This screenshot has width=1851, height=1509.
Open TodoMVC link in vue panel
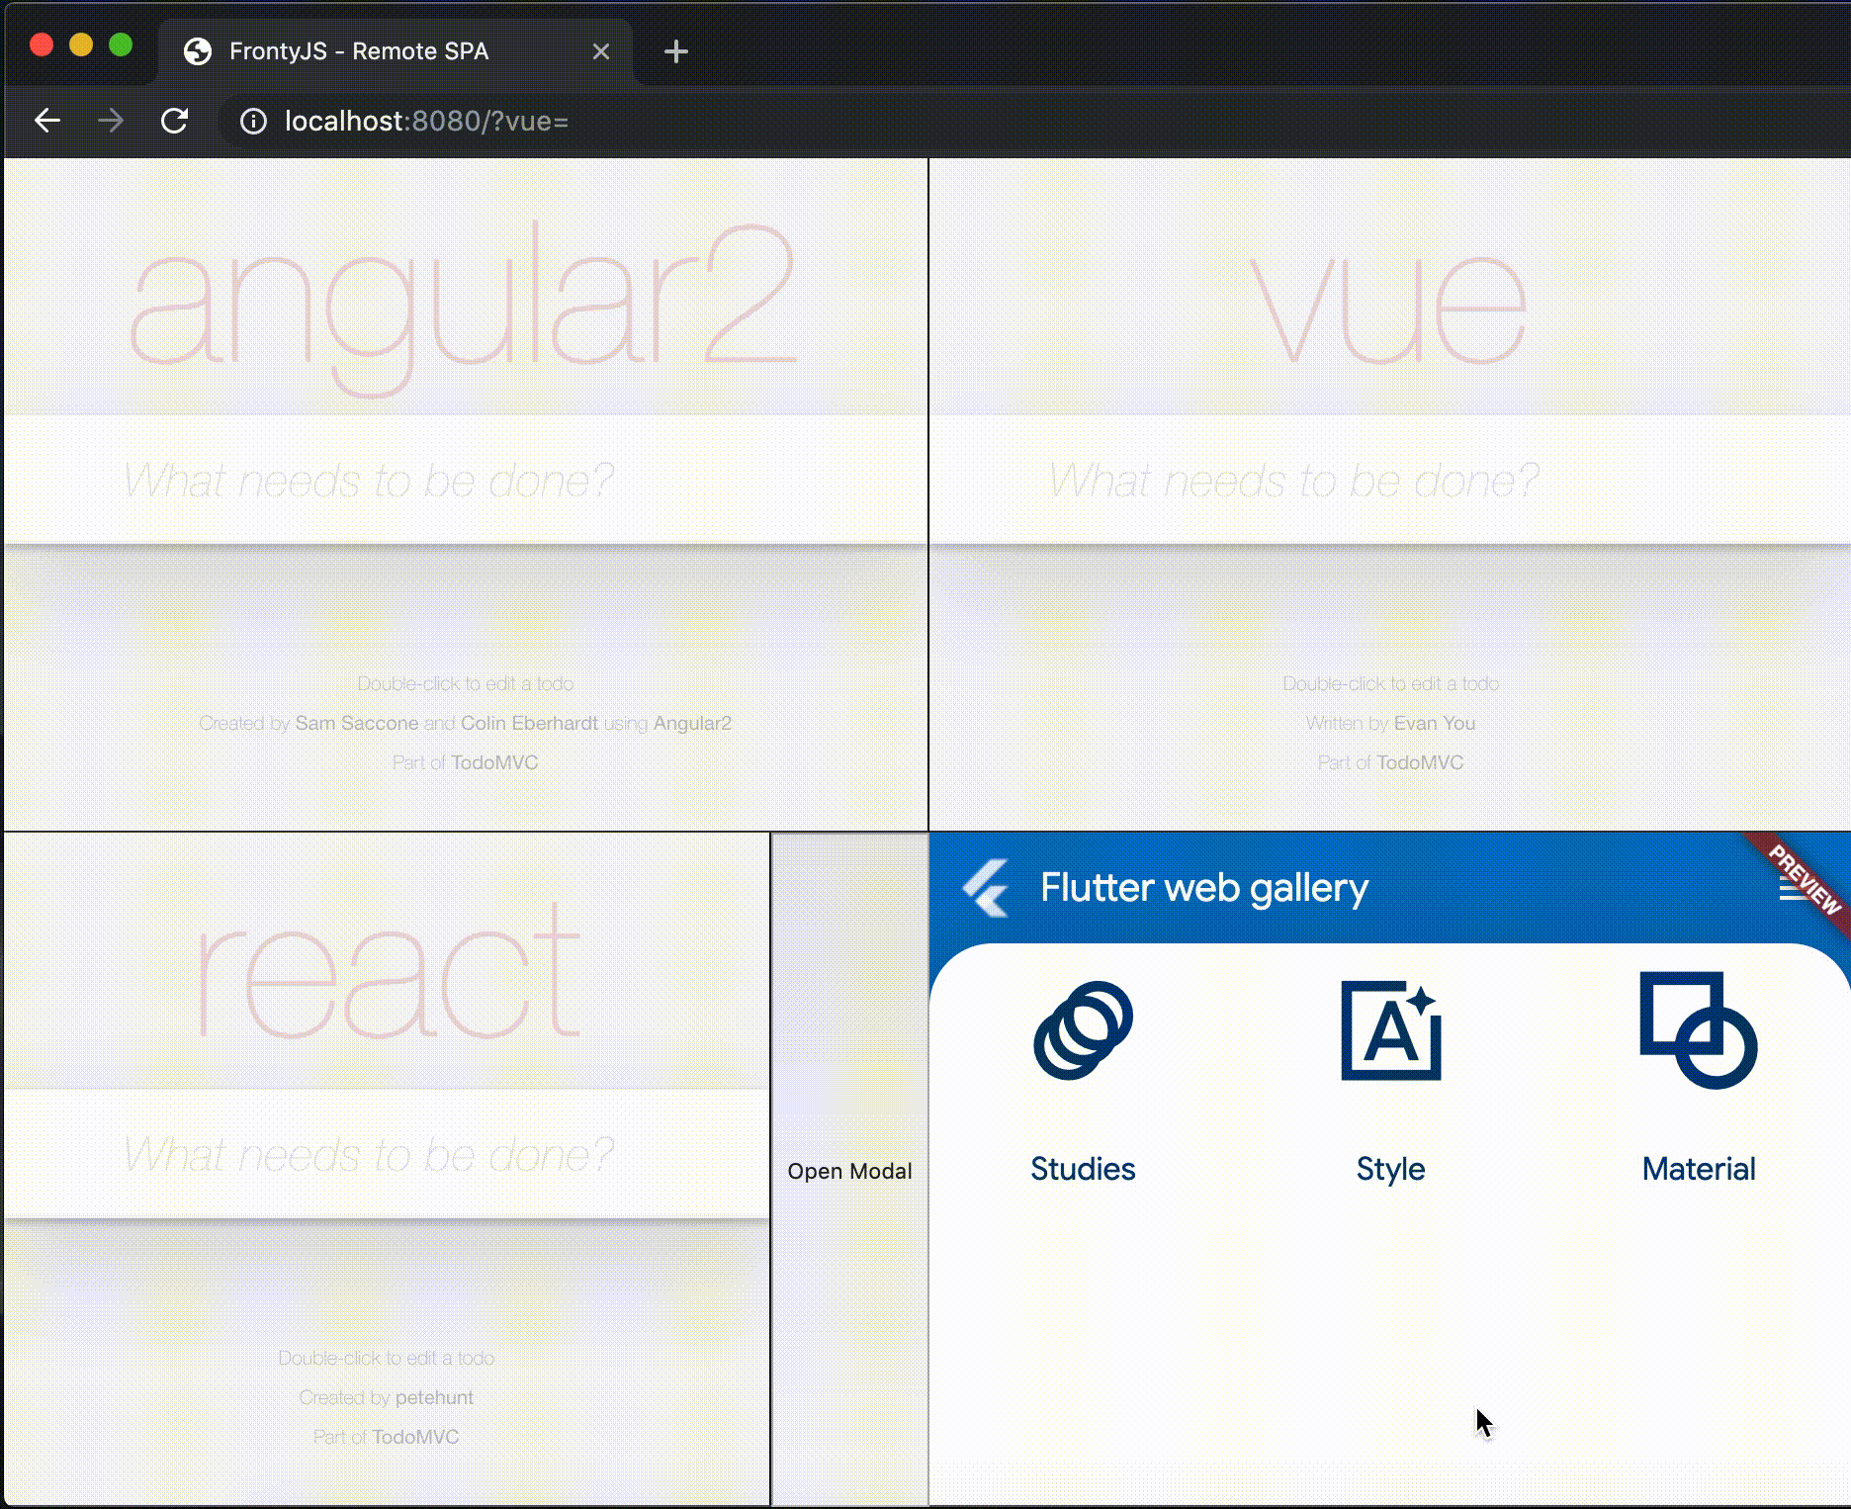click(1420, 762)
